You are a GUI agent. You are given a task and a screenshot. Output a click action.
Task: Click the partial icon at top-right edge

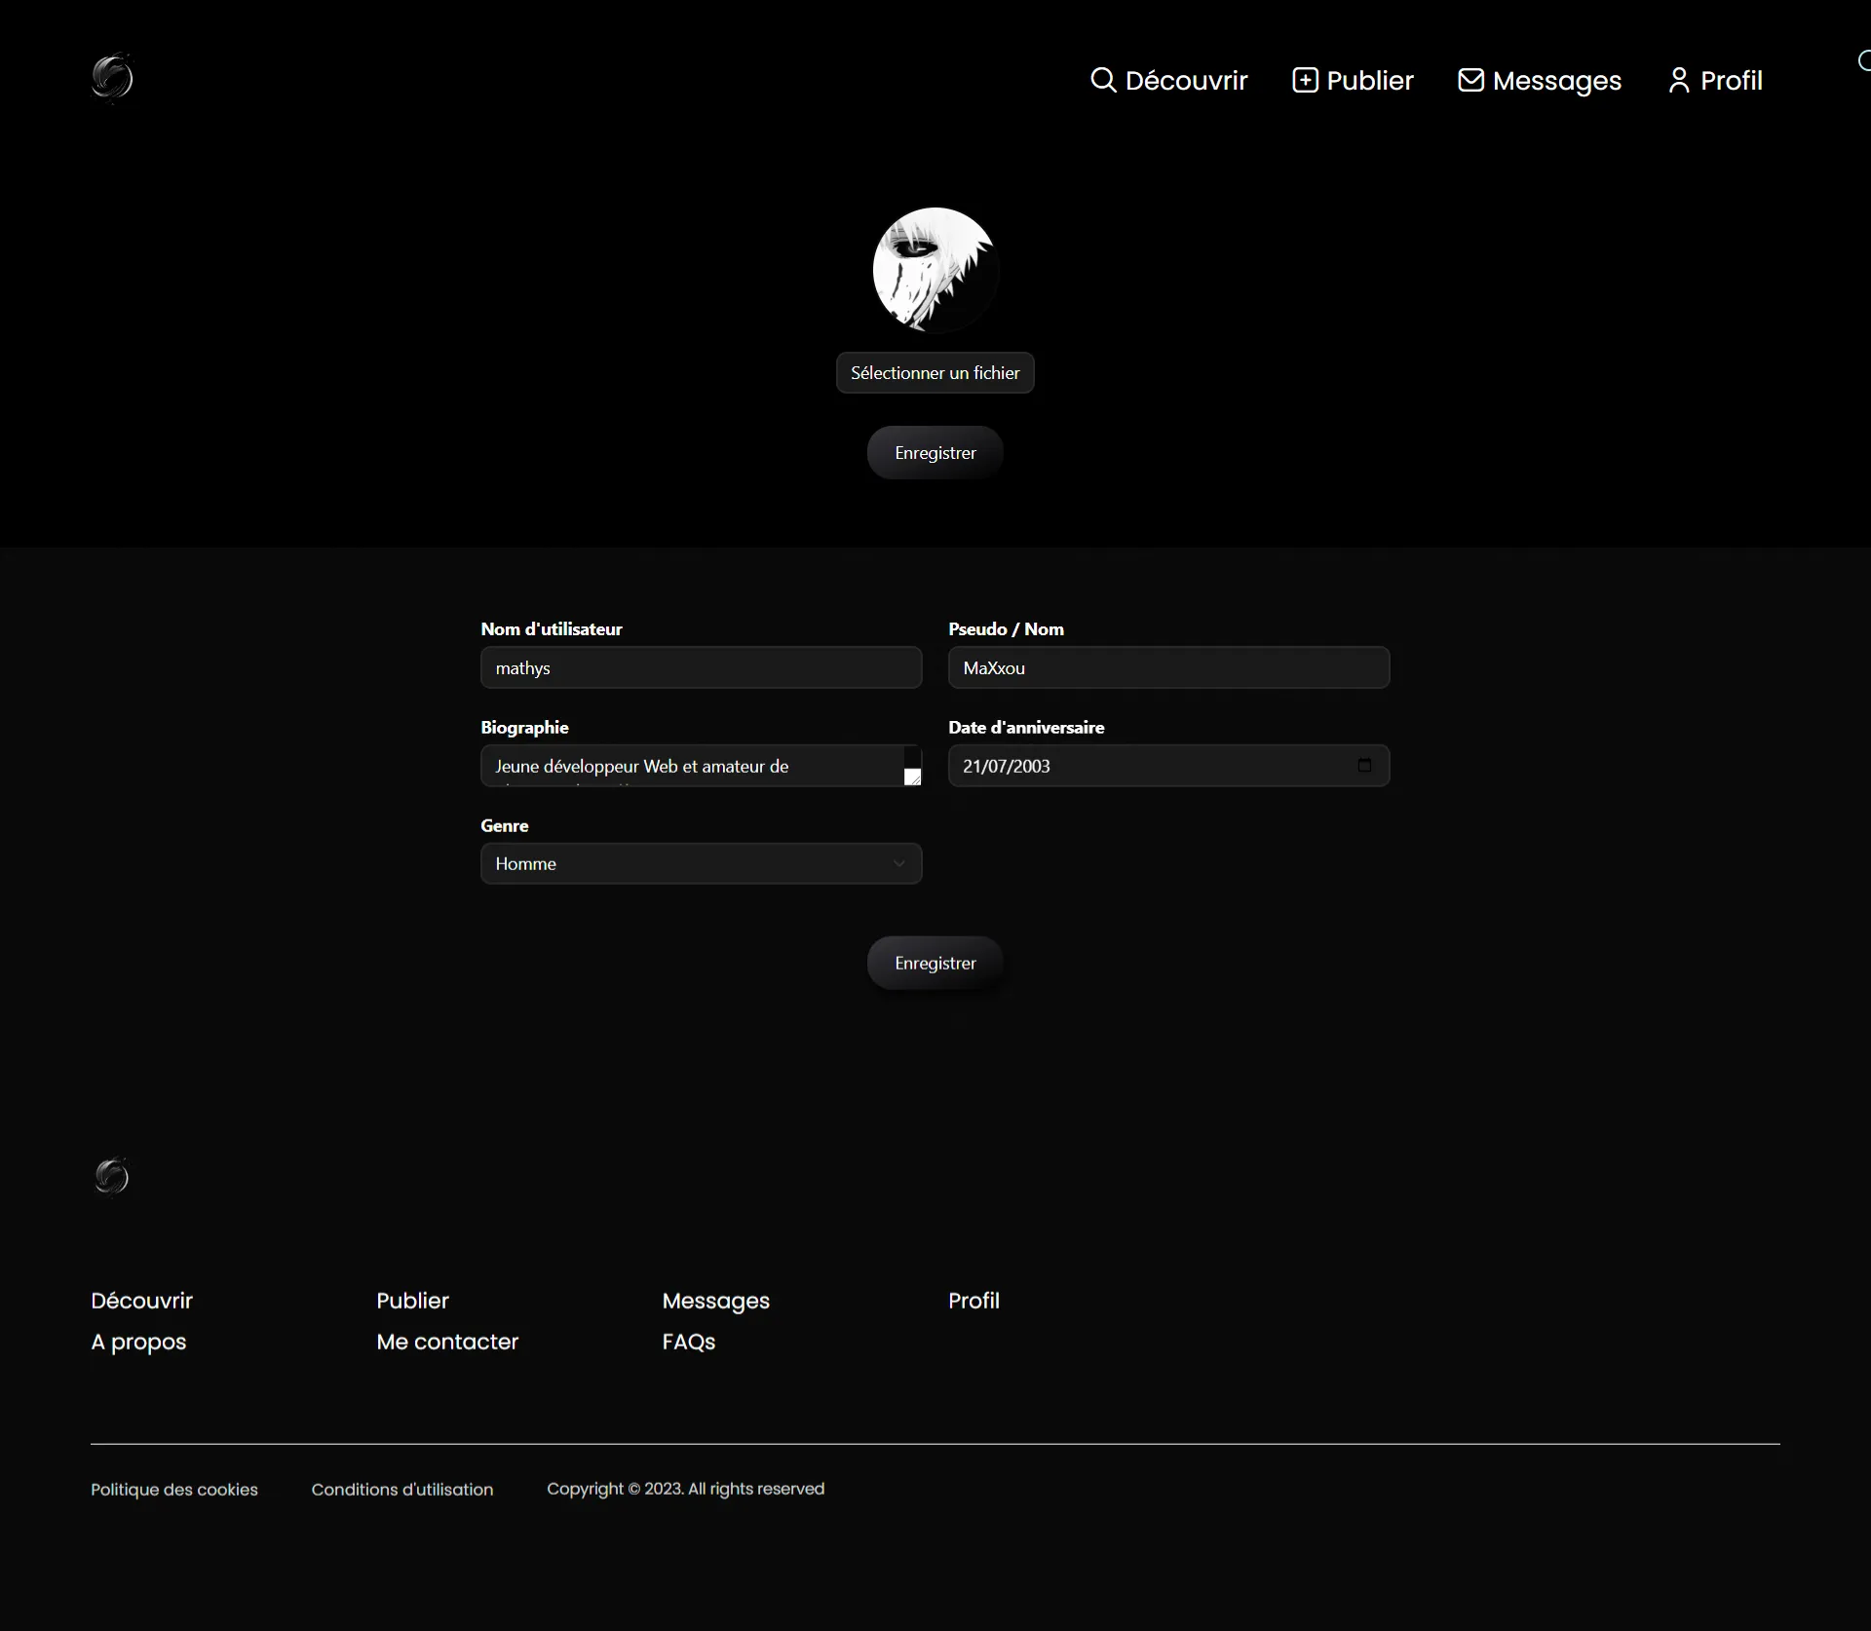(1864, 61)
